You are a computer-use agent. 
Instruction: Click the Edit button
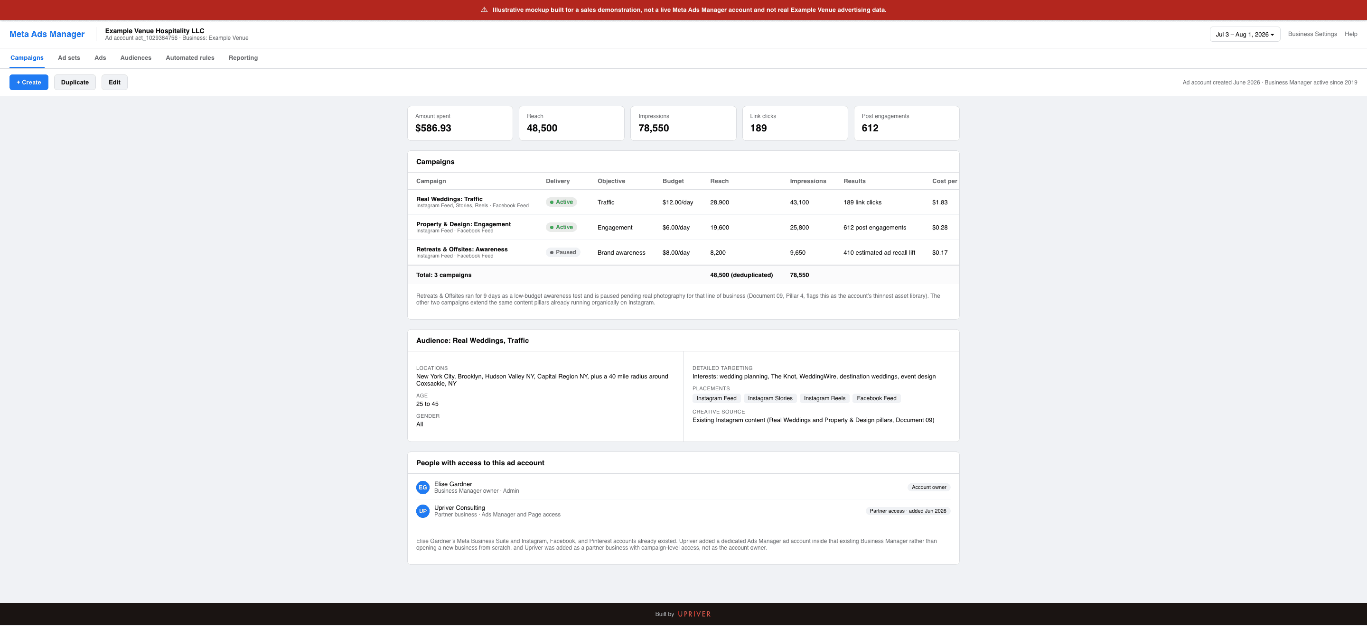click(114, 82)
